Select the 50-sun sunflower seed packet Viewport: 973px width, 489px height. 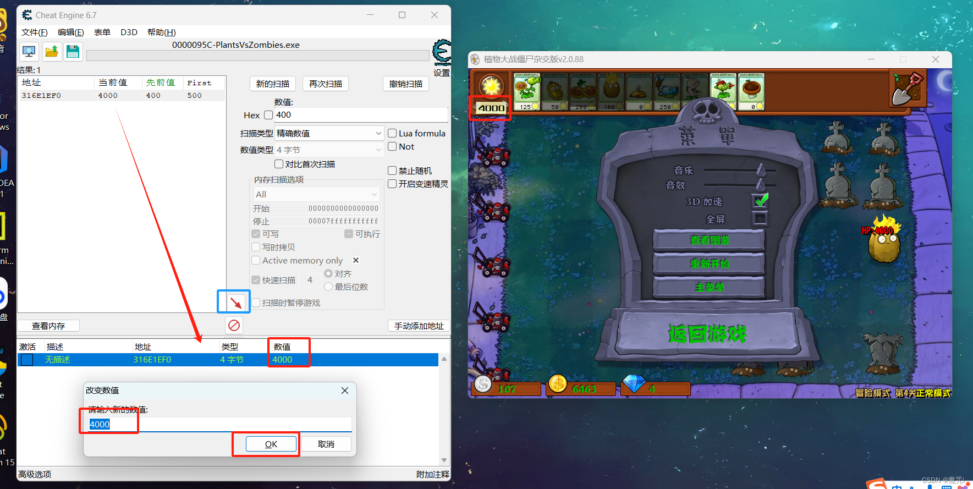click(555, 91)
